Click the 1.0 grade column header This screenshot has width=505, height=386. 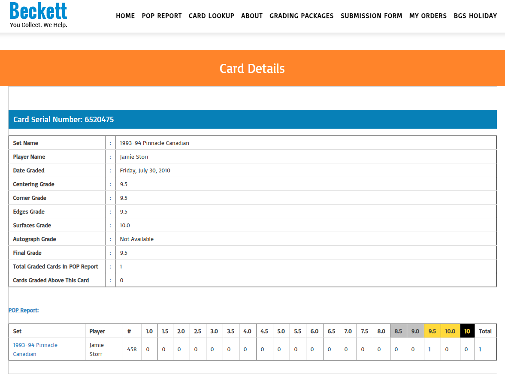coord(149,331)
